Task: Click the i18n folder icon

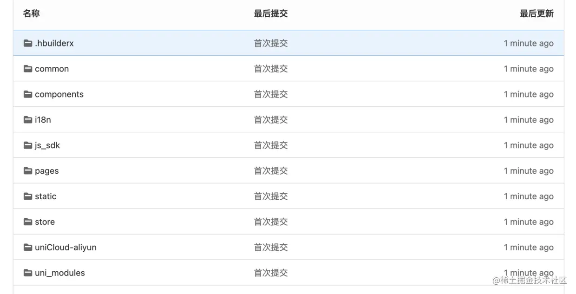Action: point(28,120)
